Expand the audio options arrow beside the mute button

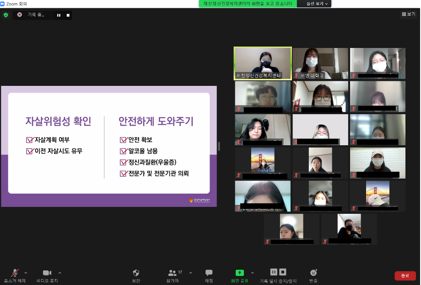pyautogui.click(x=26, y=273)
